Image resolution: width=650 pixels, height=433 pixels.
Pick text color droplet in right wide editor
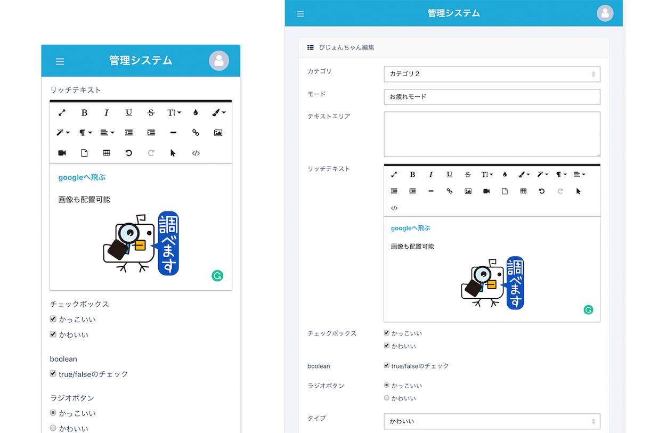505,174
